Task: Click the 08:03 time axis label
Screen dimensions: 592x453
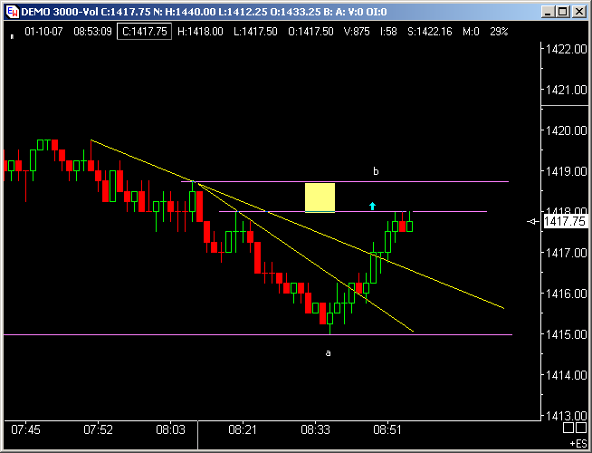Action: (171, 429)
